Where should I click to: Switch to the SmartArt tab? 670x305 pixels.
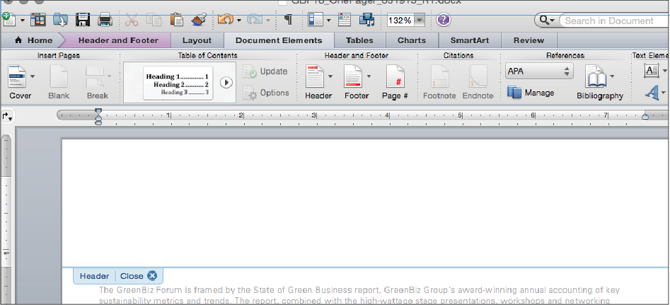pos(469,40)
